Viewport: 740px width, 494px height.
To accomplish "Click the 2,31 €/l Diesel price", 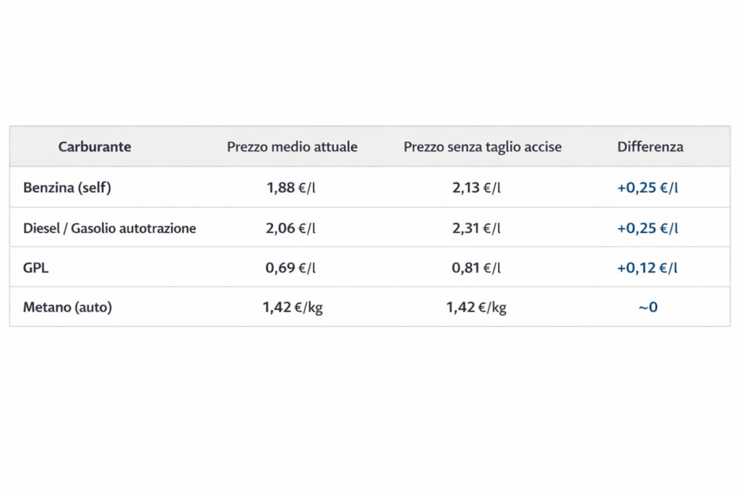I will (x=476, y=229).
